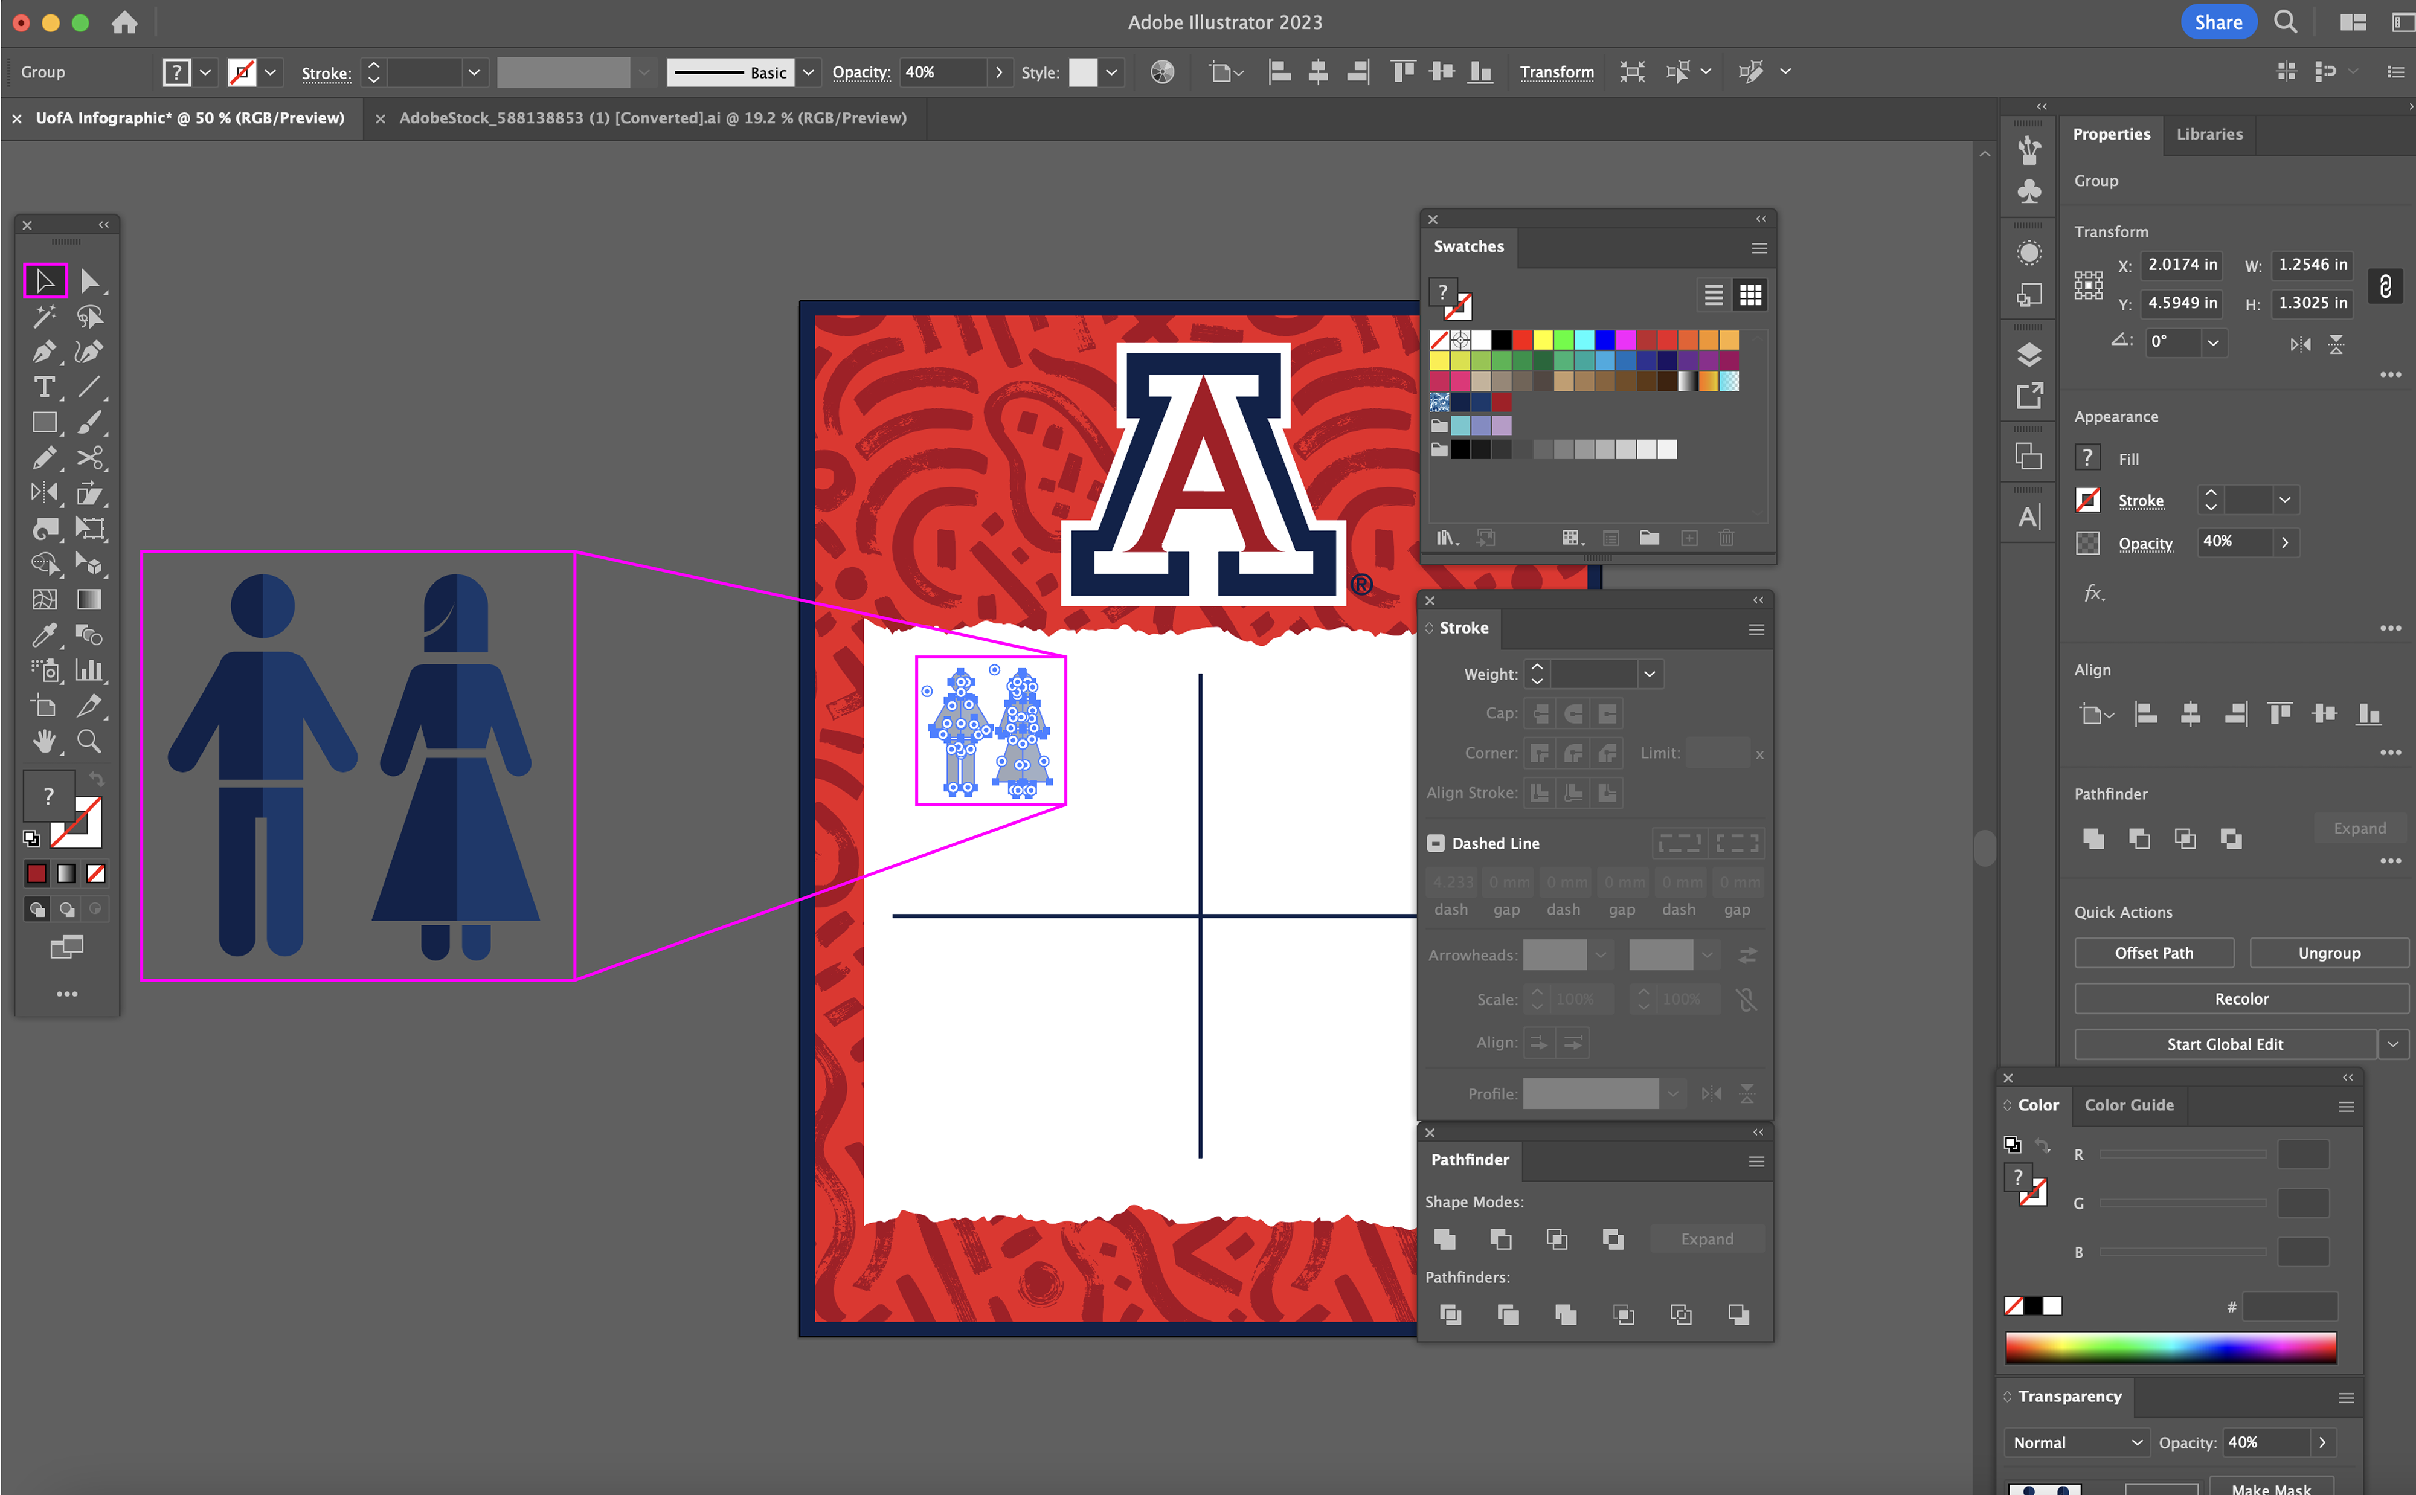This screenshot has height=1495, width=2416.
Task: Switch to the AdobeStock_588138853 document tab
Action: (x=652, y=118)
